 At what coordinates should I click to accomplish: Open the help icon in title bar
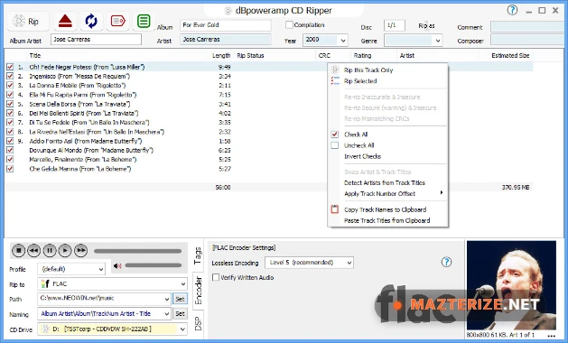tap(512, 10)
